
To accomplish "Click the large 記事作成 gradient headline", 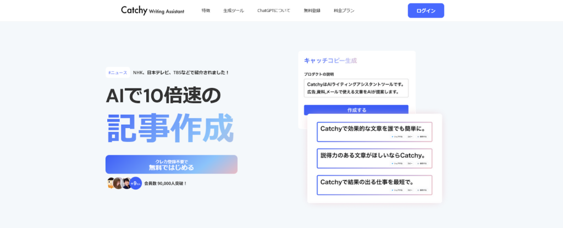I will click(170, 129).
